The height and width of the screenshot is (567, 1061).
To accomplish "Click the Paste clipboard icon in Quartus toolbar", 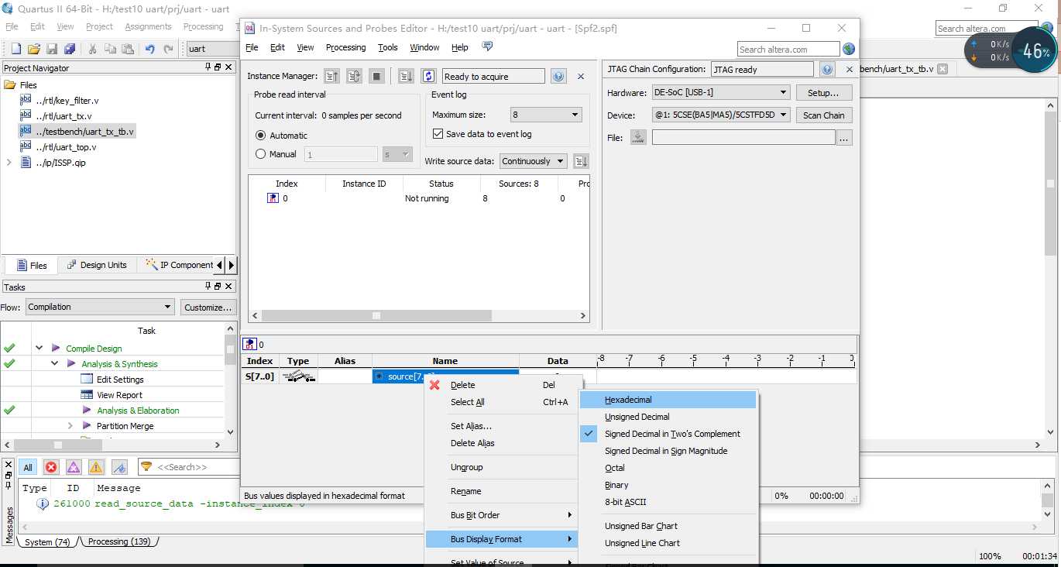I will pos(128,49).
